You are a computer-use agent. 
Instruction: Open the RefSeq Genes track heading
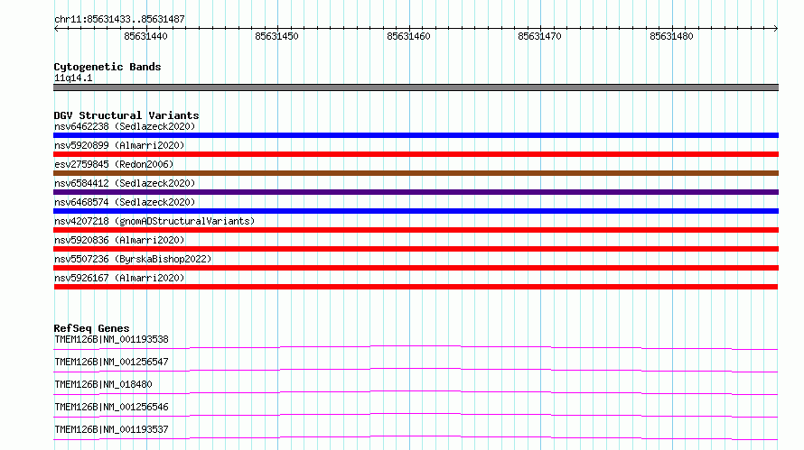91,328
